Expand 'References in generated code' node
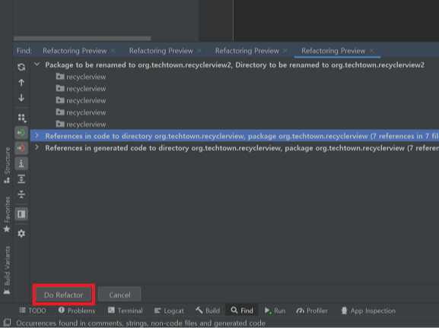This screenshot has width=439, height=328. point(37,147)
